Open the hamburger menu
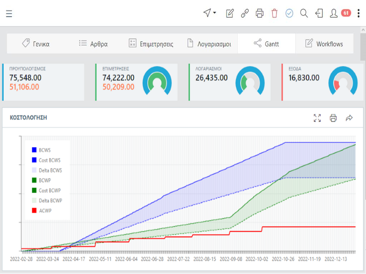Viewport: 366px width, 274px height. [x=9, y=14]
